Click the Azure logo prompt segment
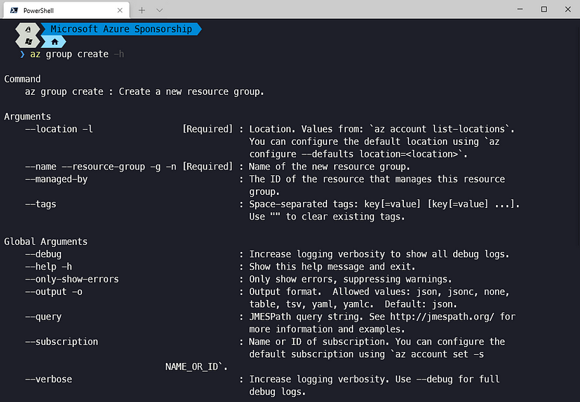 28,30
